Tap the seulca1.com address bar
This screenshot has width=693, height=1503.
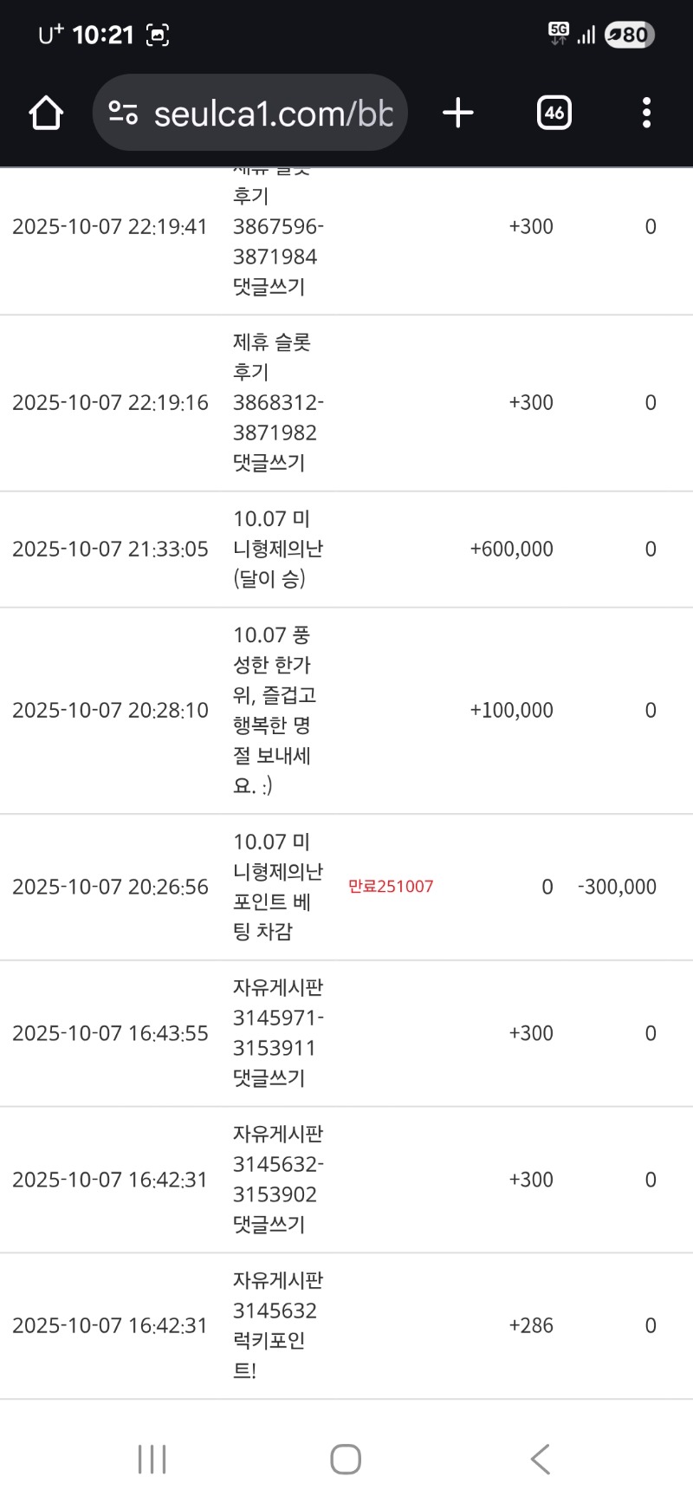pos(273,114)
